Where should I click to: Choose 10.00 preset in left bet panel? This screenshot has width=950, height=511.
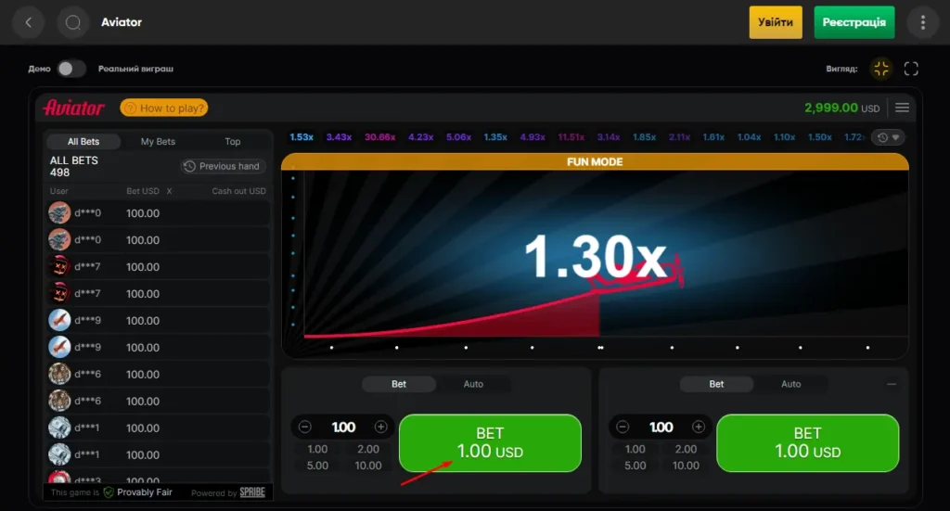pyautogui.click(x=368, y=466)
